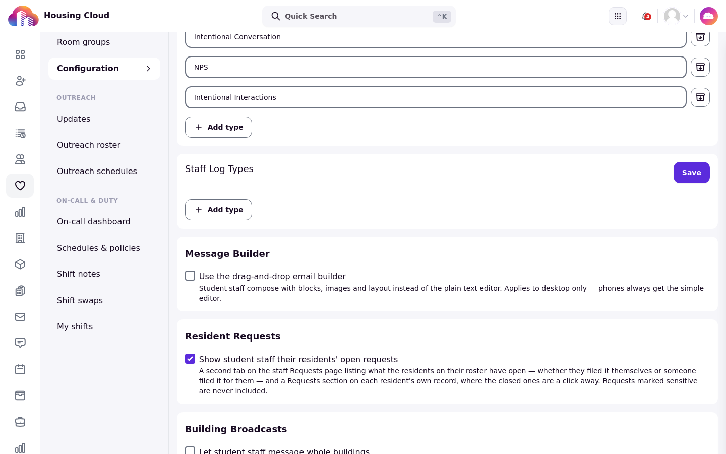
Task: Open the briefcase sidebar icon
Action: click(x=20, y=422)
